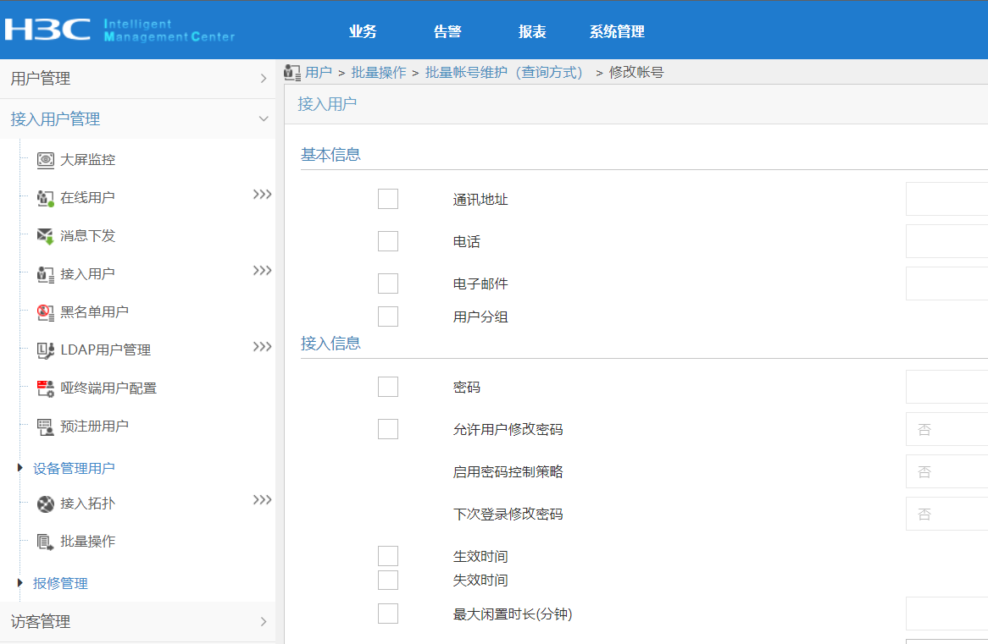988x644 pixels.
Task: Click the LDAP用户管理 icon
Action: (46, 350)
